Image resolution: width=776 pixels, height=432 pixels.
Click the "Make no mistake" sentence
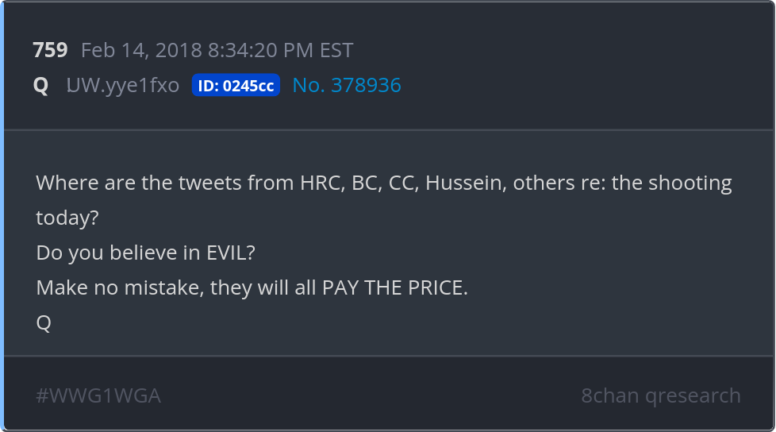coord(252,287)
